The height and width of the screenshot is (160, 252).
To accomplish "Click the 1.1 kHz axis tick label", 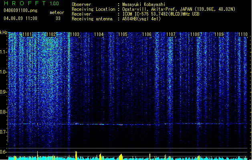I will [x=4, y=52].
